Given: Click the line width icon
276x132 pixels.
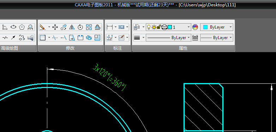Looking at the screenshot, I should click(x=137, y=38).
